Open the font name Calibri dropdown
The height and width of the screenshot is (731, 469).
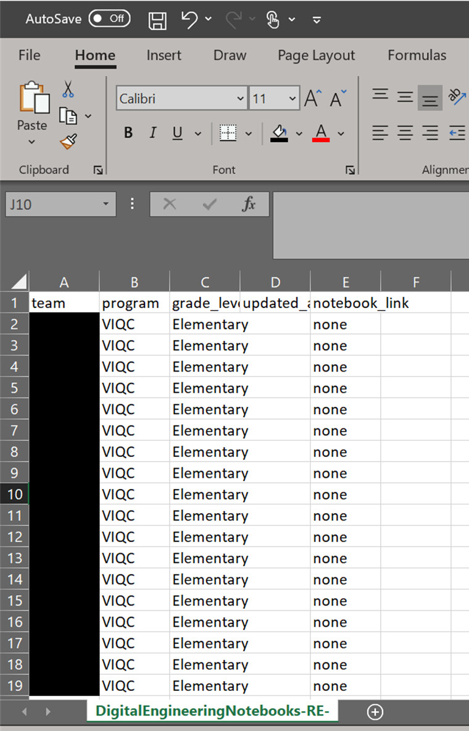(x=240, y=99)
